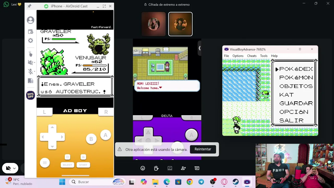The width and height of the screenshot is (334, 188).
Task: Open emoji reactions in call toolbar
Action: (143, 168)
